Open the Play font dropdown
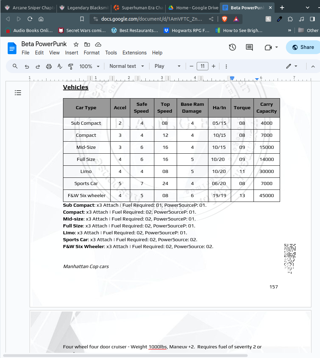 167,66
